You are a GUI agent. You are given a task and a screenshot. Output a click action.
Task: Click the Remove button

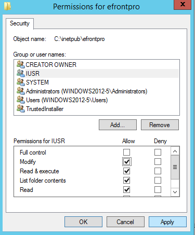pyautogui.click(x=160, y=125)
